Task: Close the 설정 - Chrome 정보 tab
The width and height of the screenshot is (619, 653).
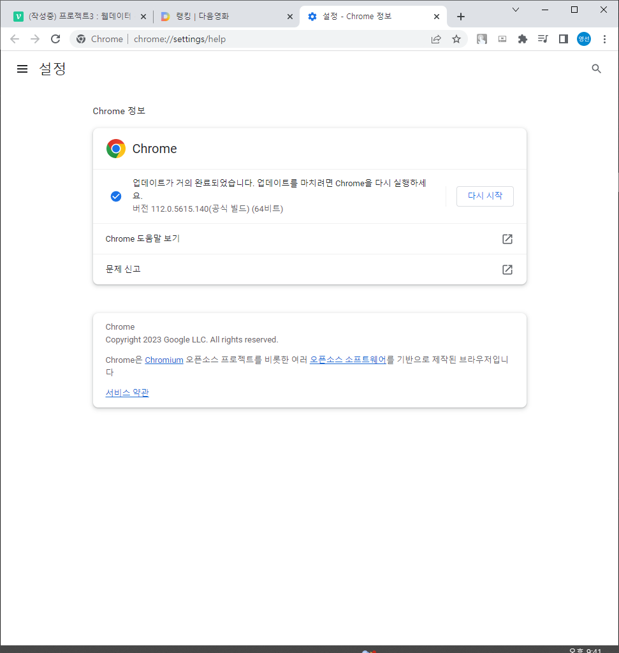Action: point(437,17)
